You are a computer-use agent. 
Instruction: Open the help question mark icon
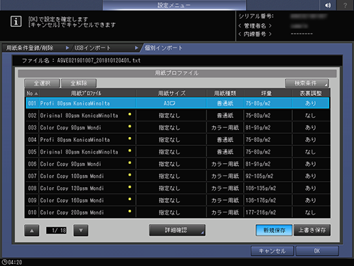click(345, 5)
